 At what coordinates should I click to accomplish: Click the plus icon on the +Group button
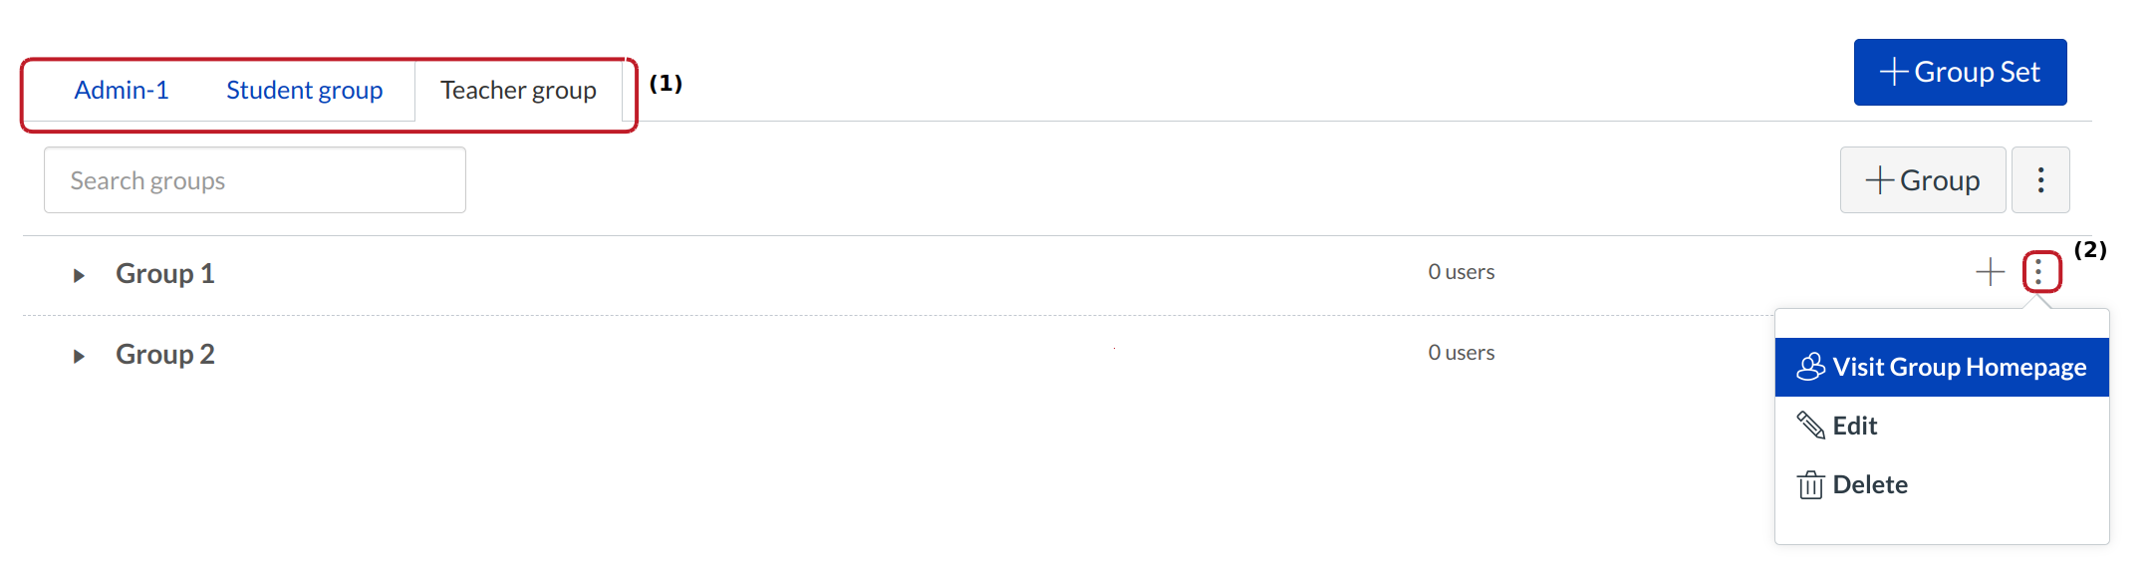tap(1879, 180)
